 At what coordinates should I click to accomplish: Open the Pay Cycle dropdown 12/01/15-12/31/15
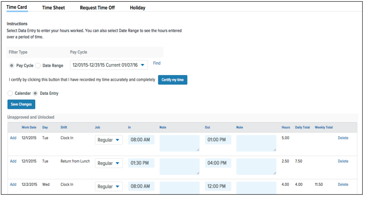tap(109, 65)
